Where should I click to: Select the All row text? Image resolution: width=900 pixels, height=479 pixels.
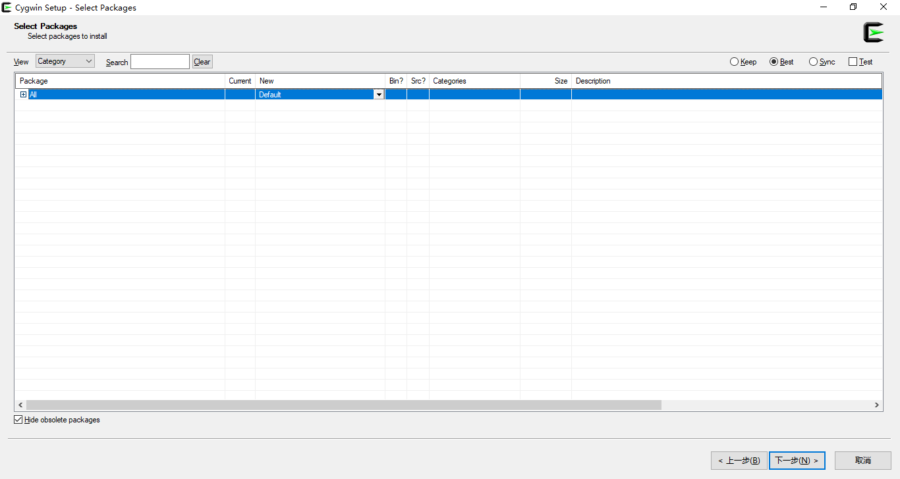[34, 95]
